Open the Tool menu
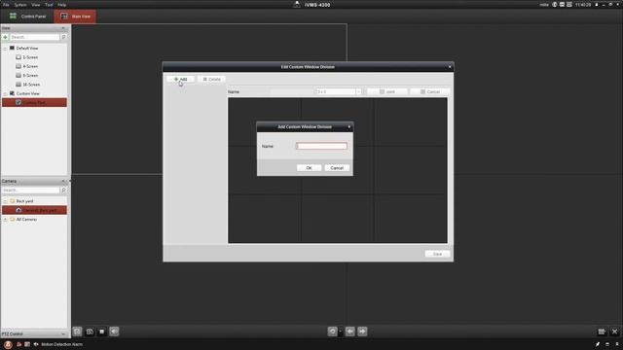The height and width of the screenshot is (350, 623). pyautogui.click(x=49, y=5)
